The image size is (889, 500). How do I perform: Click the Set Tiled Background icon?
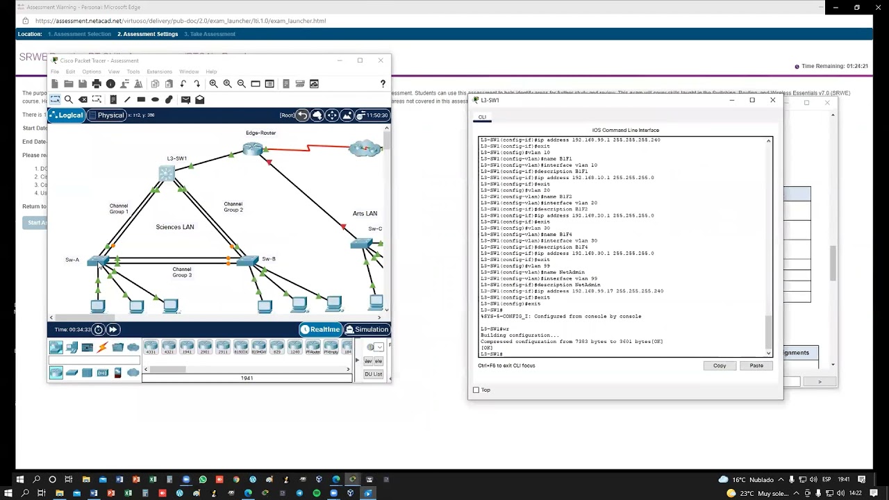347,115
